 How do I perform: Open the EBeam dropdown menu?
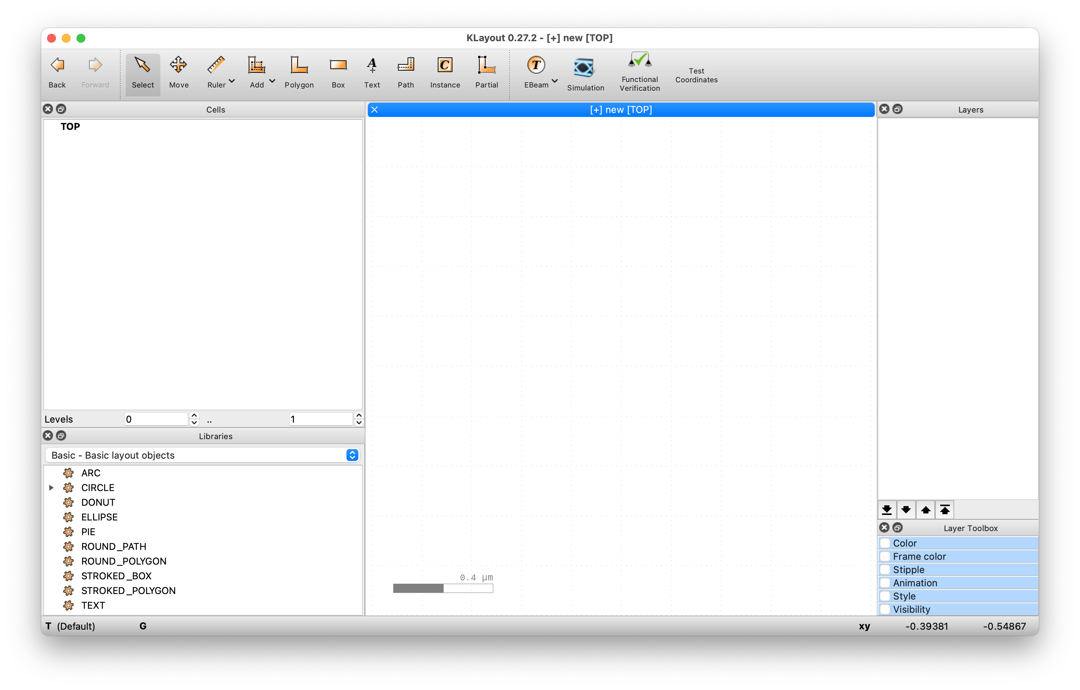point(555,81)
